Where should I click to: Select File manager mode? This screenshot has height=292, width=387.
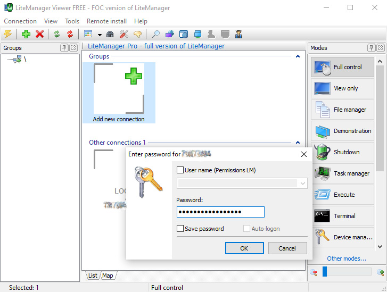pyautogui.click(x=343, y=110)
